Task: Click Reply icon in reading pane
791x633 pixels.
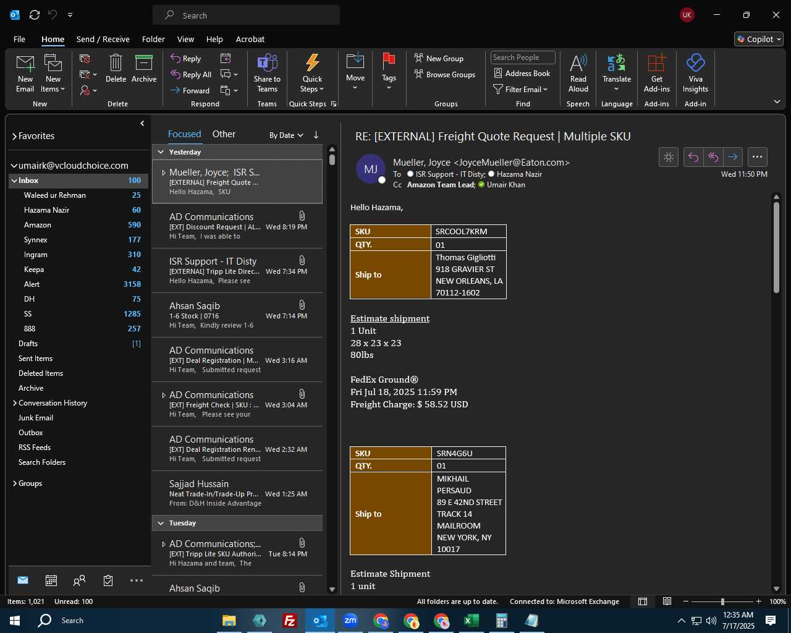Action: pos(693,157)
